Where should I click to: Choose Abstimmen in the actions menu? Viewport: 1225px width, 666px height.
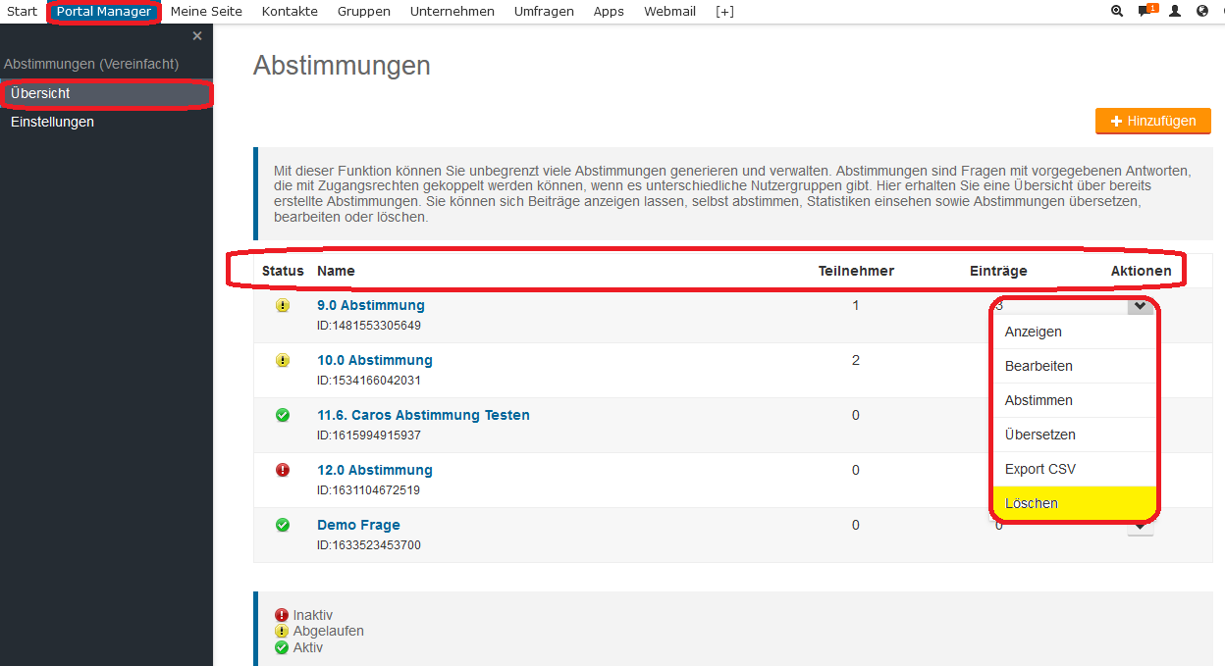pos(1075,400)
